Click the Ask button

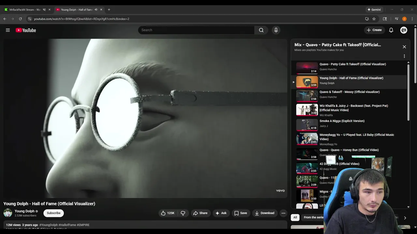point(221,213)
